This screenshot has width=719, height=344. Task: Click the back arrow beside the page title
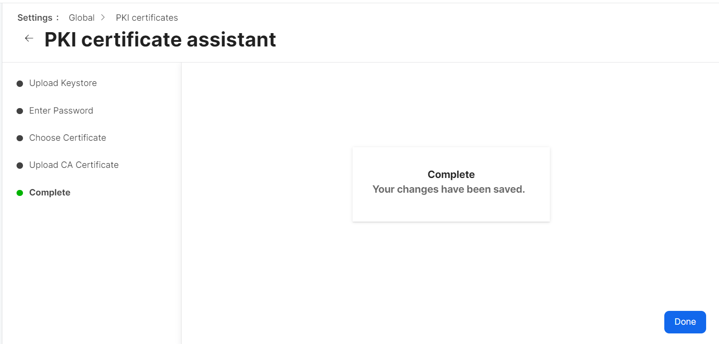coord(29,39)
